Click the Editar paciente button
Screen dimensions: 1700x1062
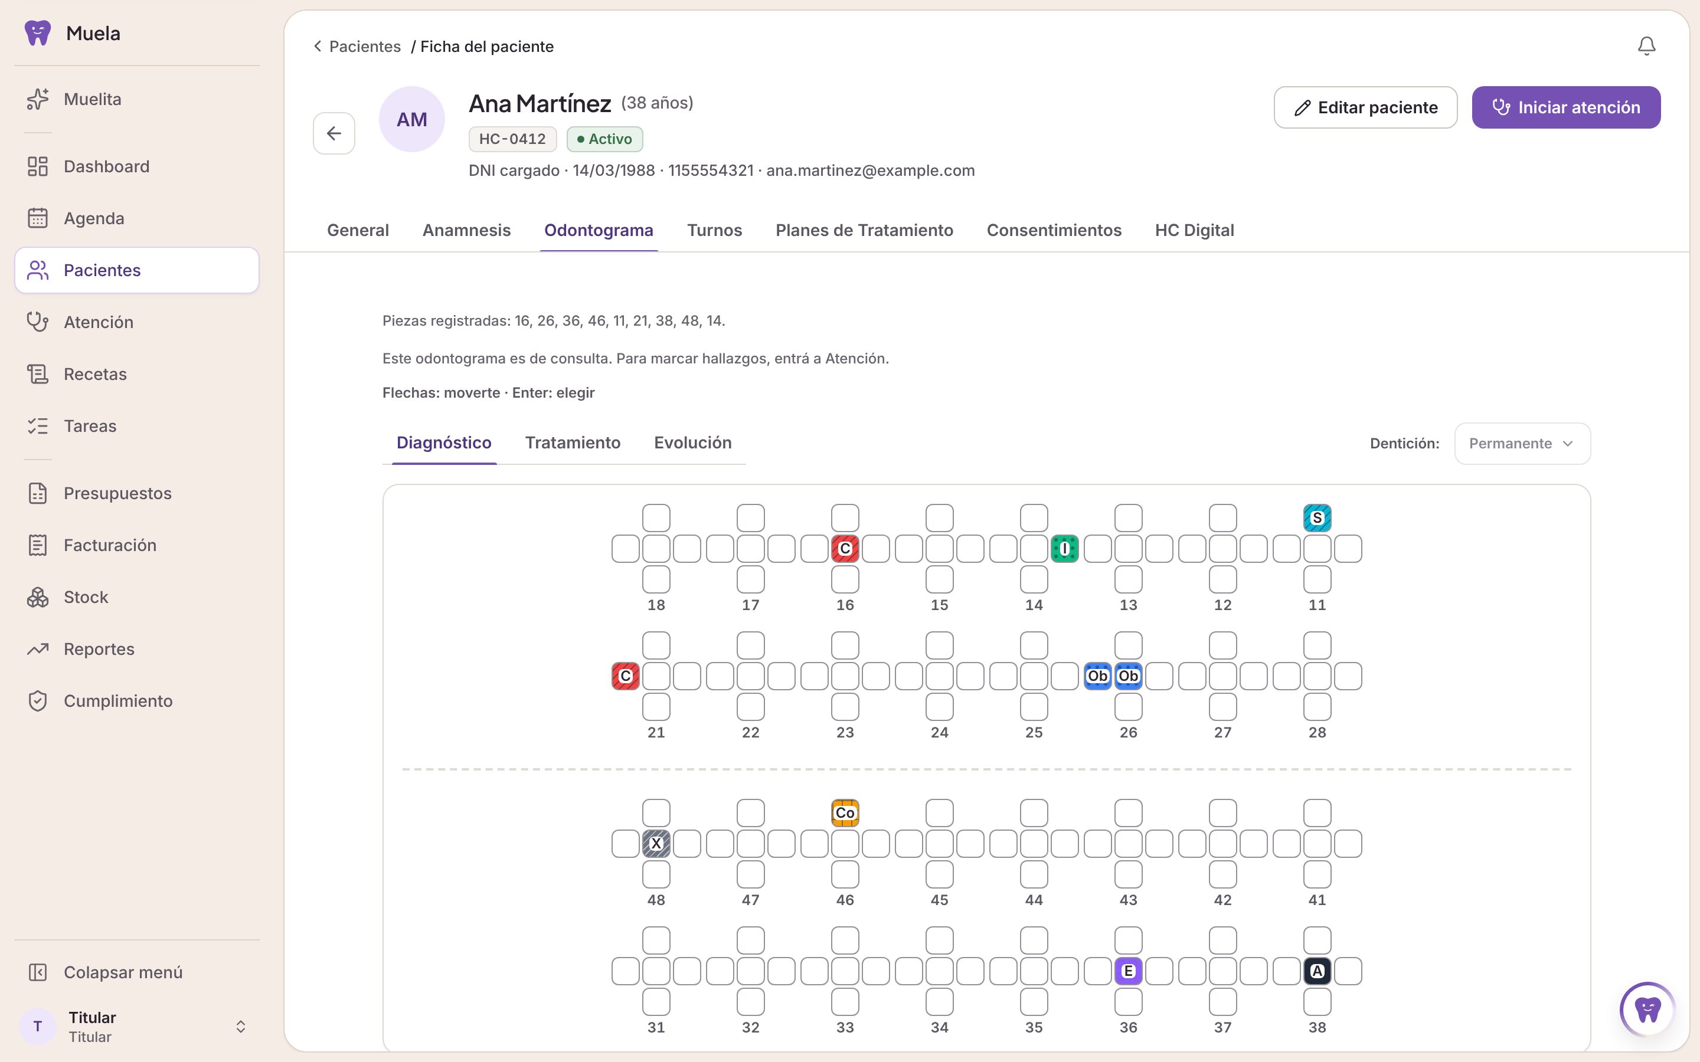[1366, 107]
